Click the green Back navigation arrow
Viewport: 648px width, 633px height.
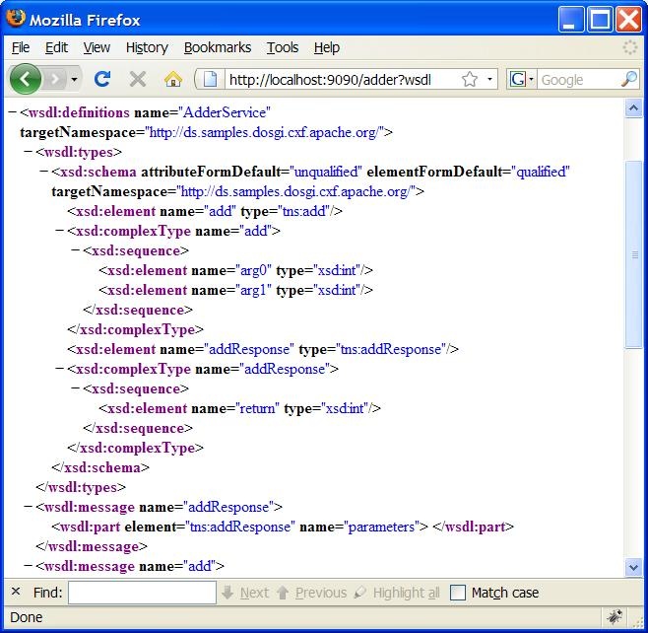pyautogui.click(x=27, y=79)
